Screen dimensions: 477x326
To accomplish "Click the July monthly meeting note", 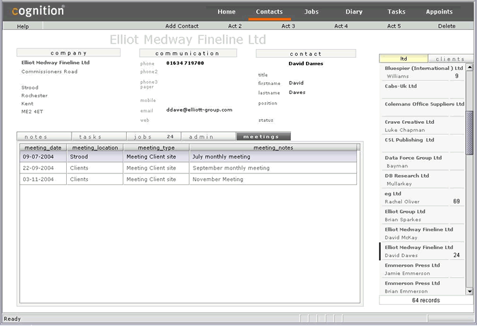I will pos(273,157).
